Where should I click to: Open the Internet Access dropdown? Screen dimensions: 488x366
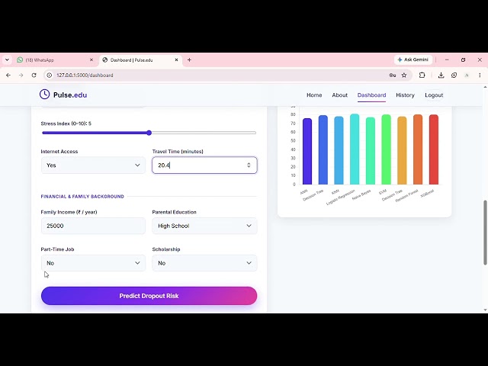click(x=93, y=165)
